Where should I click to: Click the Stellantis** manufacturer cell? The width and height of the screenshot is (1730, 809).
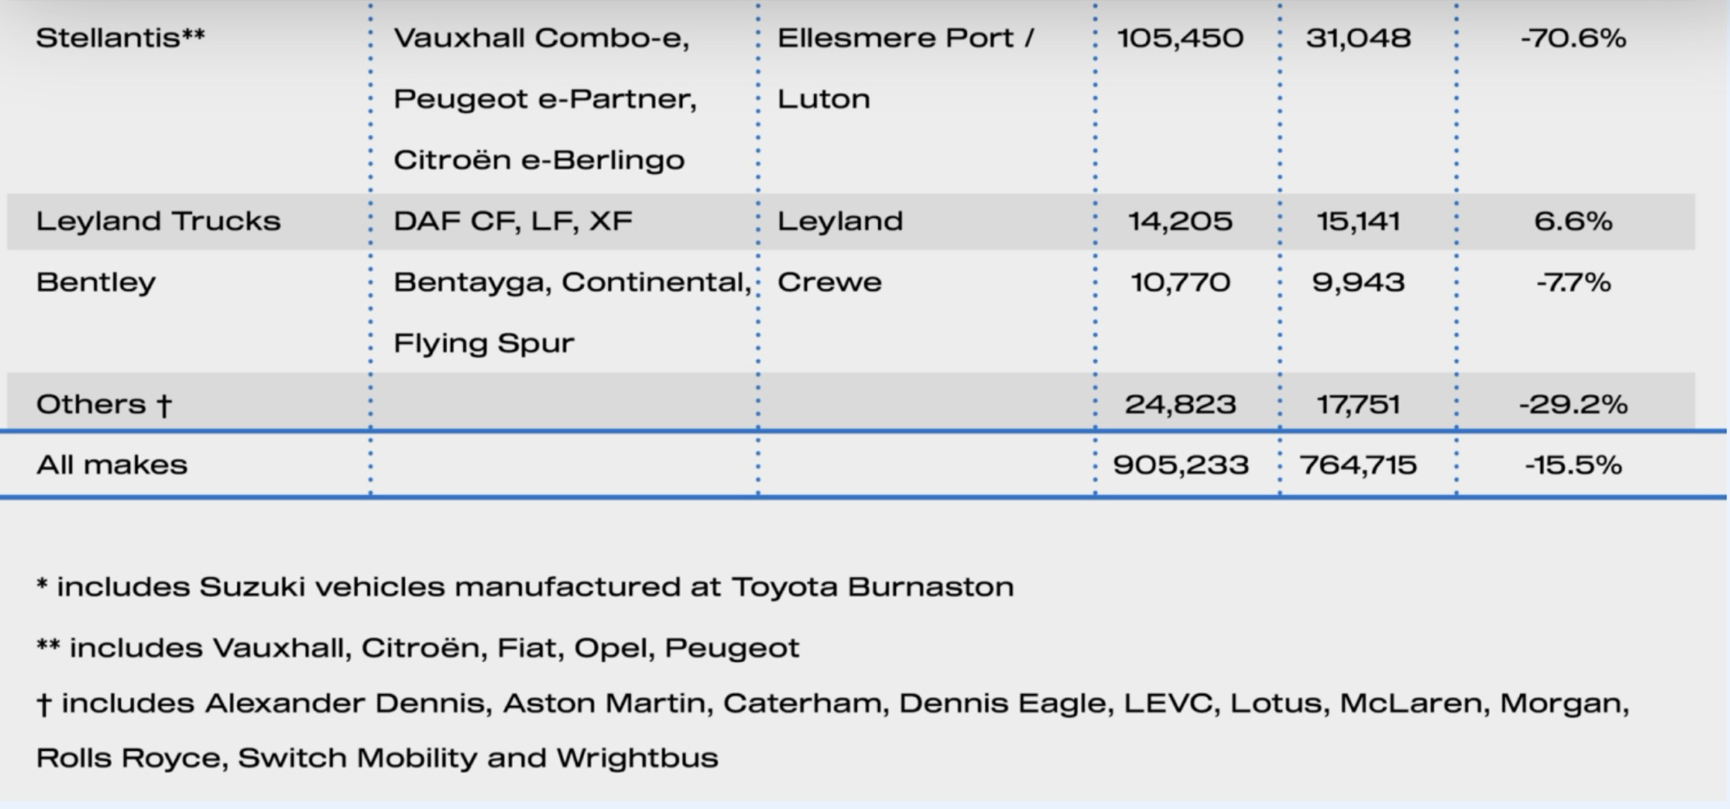pyautogui.click(x=120, y=38)
